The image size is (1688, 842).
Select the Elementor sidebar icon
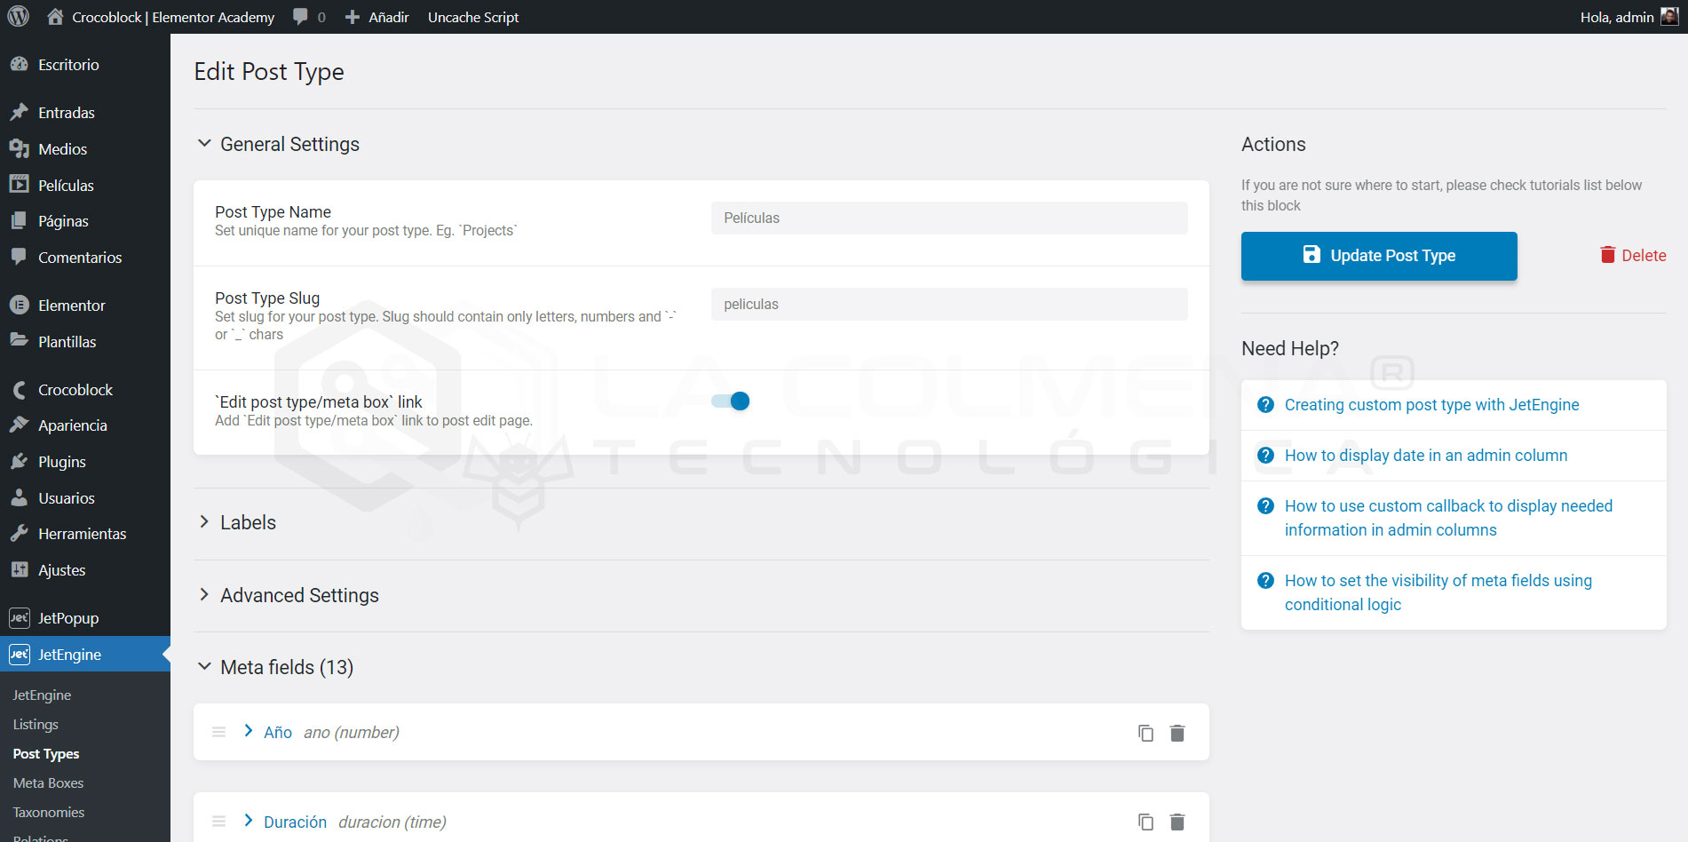coord(19,305)
